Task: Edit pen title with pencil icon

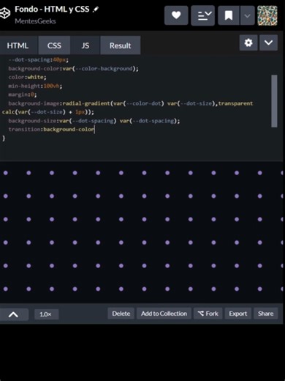Action: click(x=96, y=10)
